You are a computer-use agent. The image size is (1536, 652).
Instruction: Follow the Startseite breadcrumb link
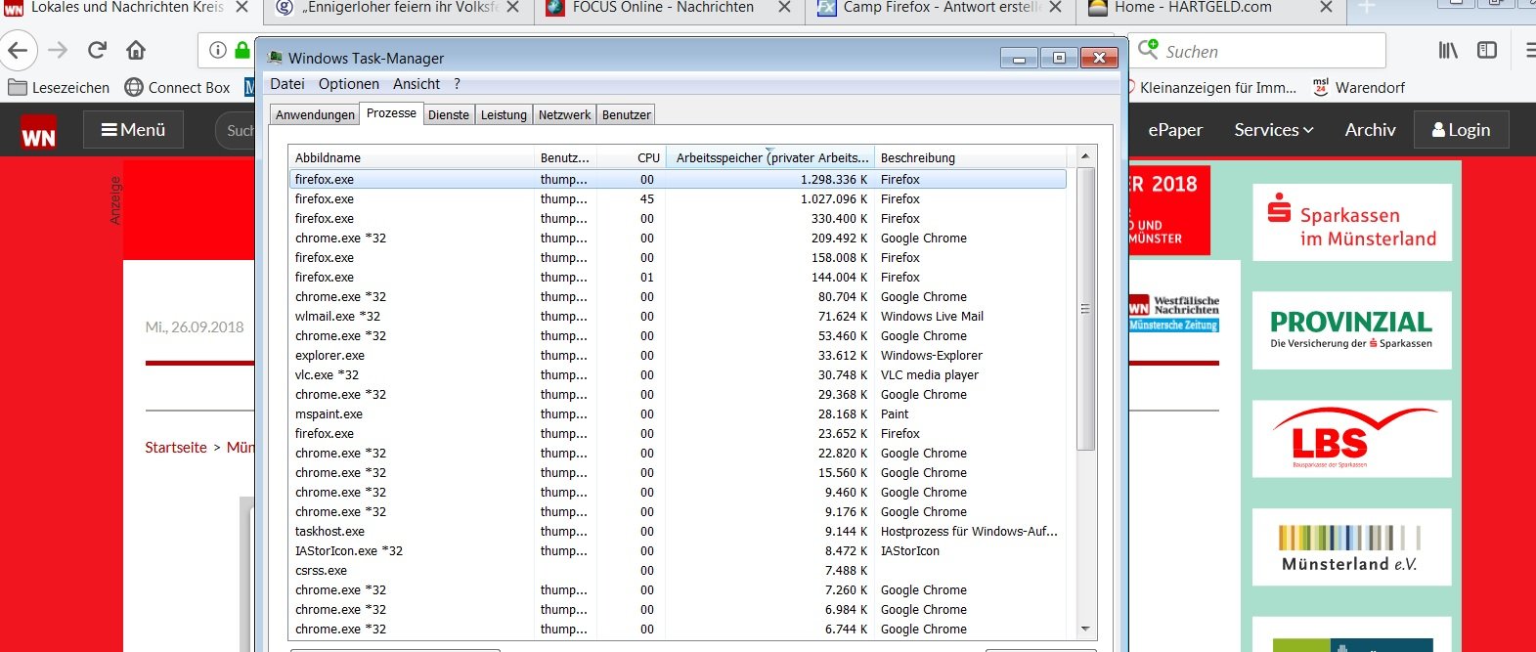176,448
